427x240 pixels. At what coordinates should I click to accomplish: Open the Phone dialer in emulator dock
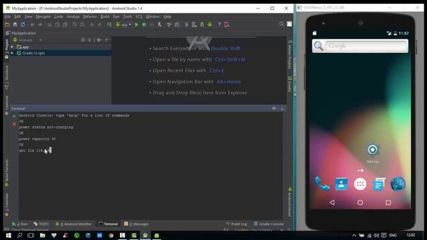(322, 184)
